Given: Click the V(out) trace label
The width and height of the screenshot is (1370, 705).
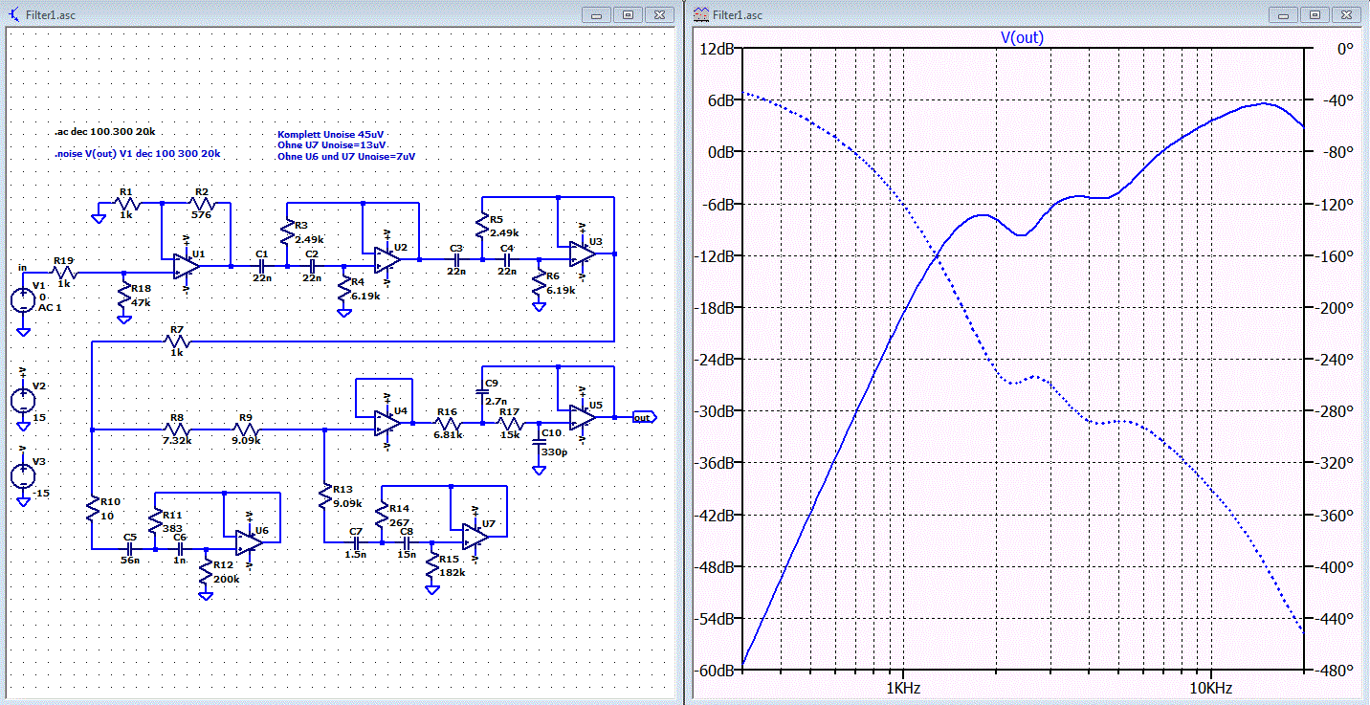Looking at the screenshot, I should tap(1022, 38).
